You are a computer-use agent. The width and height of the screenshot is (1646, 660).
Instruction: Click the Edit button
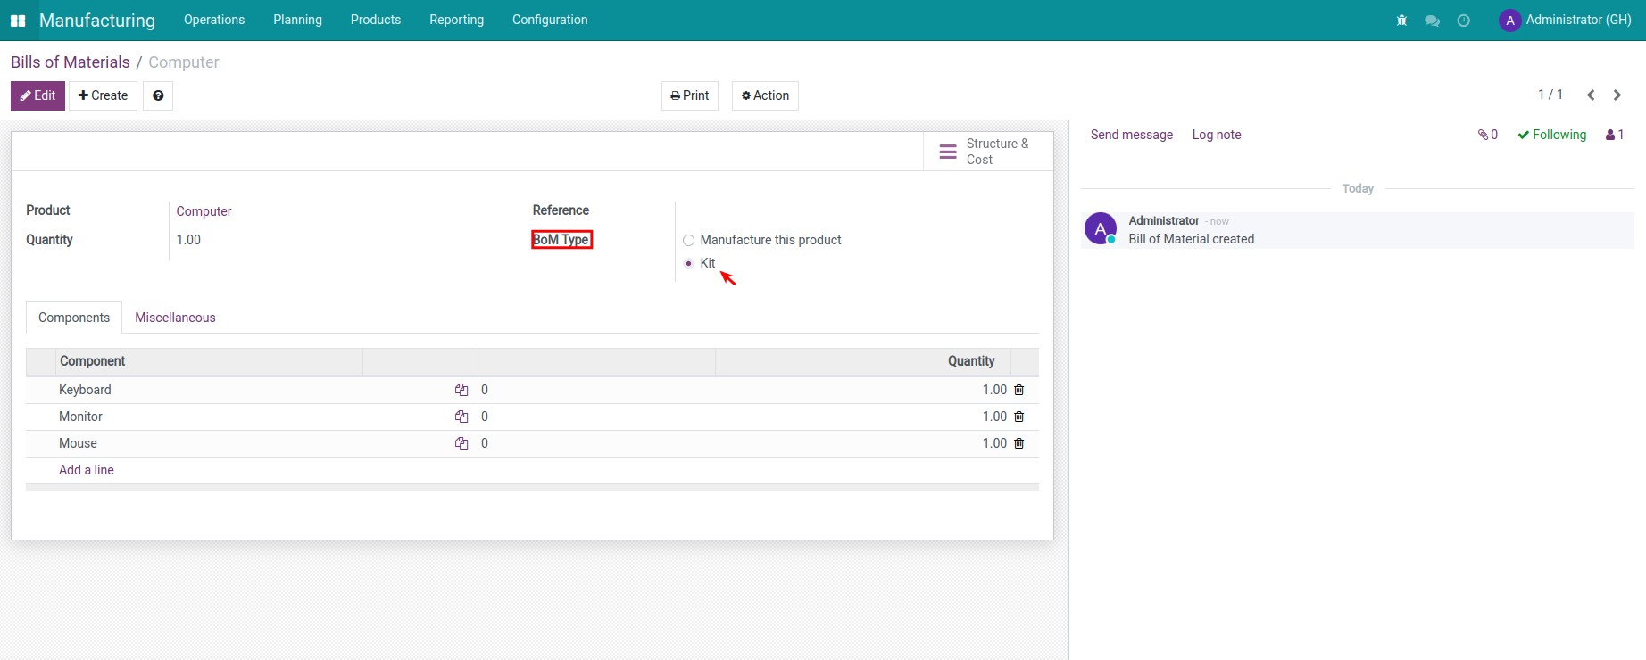(37, 95)
